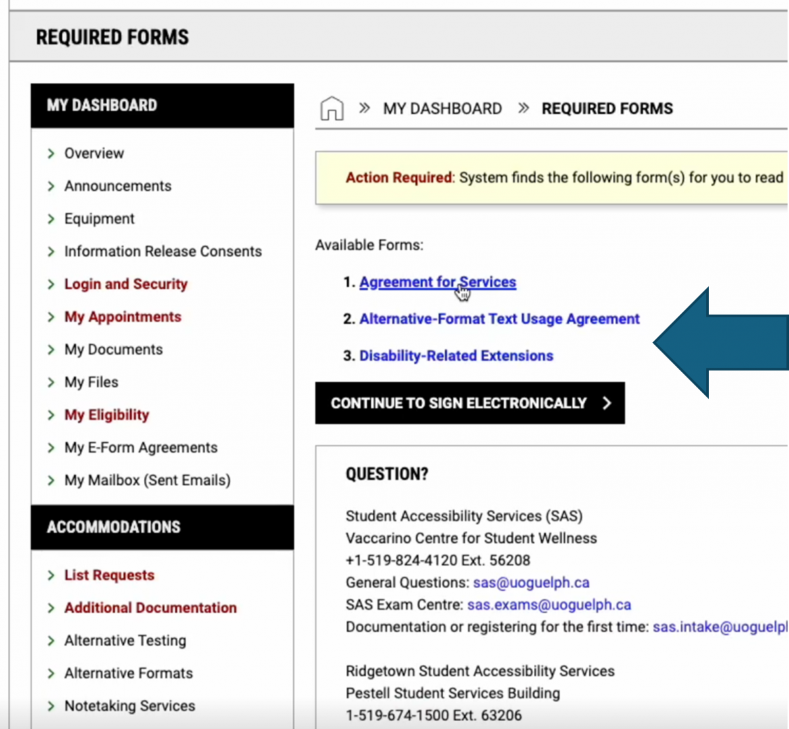Email sas@uoguelph.ca via the General Questions link
This screenshot has height=729, width=789.
pyautogui.click(x=531, y=583)
